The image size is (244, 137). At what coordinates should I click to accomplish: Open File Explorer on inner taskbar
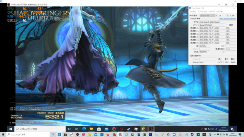[x=92, y=129]
